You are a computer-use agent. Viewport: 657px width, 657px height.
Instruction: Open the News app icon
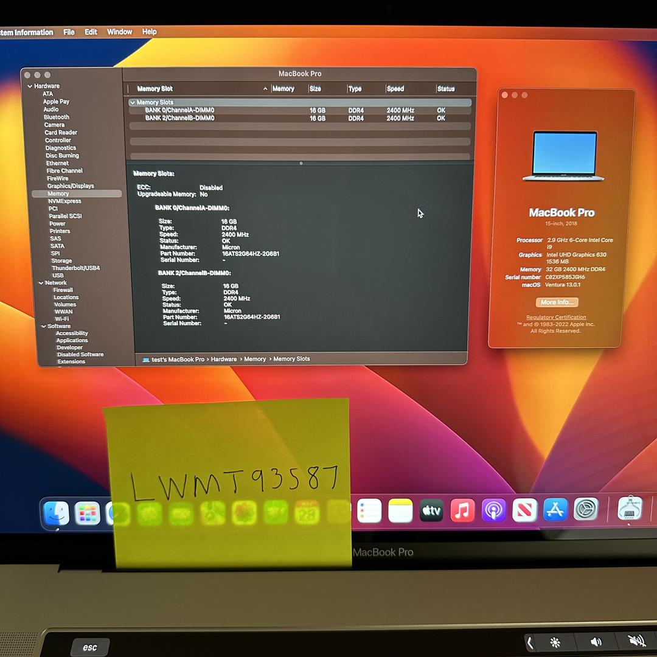524,510
